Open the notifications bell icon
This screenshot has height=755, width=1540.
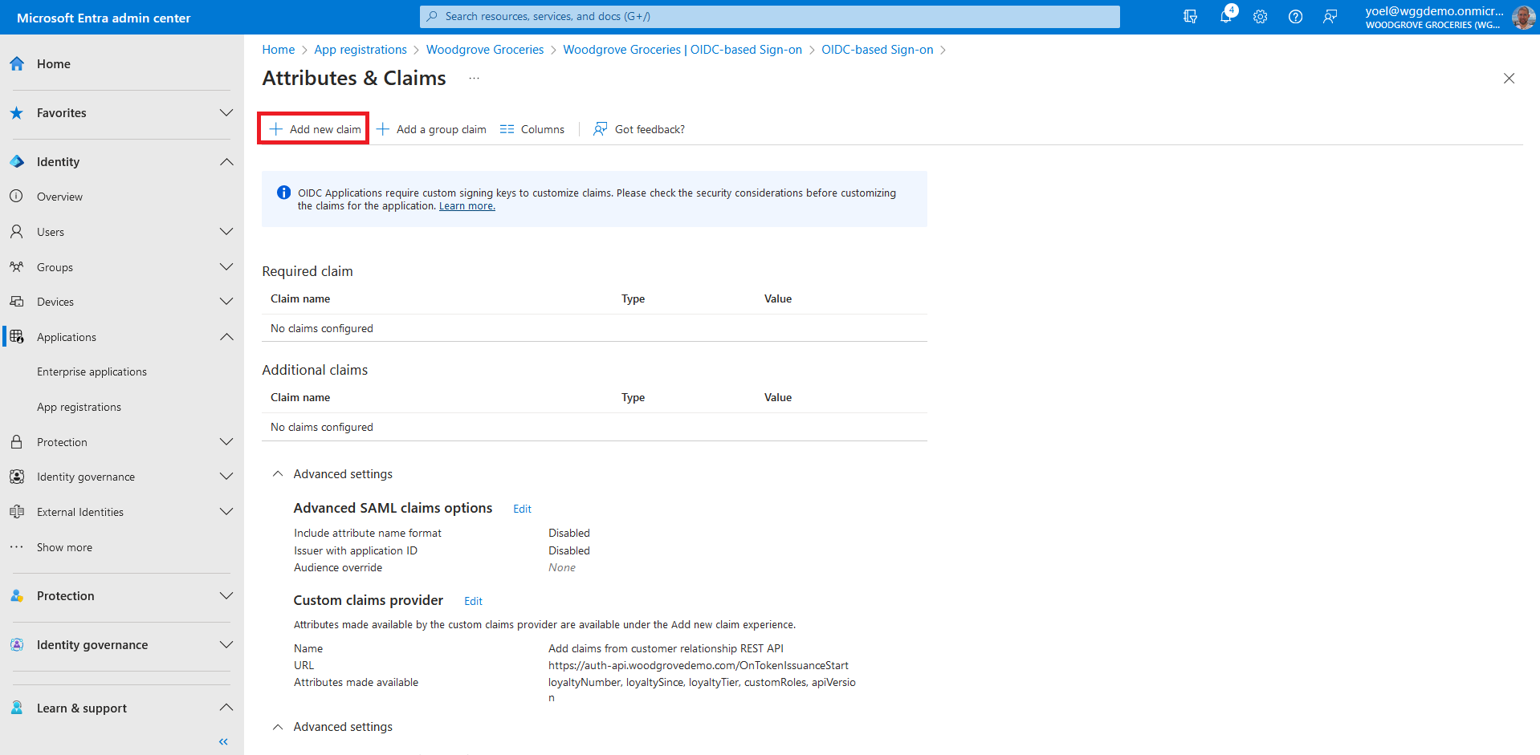[1225, 17]
